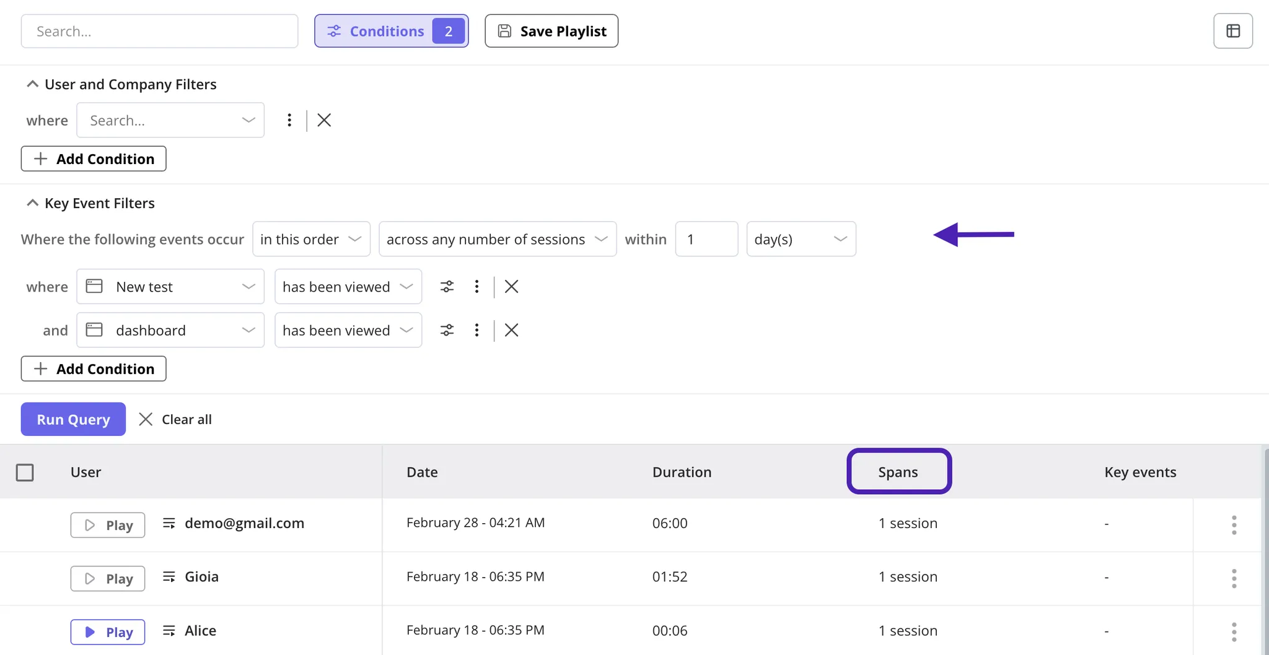
Task: Open the 'in this order' dropdown
Action: click(x=311, y=239)
